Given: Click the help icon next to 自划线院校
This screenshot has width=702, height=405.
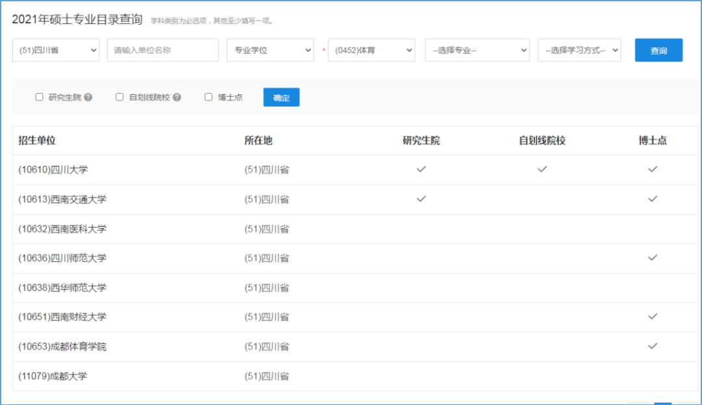Looking at the screenshot, I should click(177, 97).
